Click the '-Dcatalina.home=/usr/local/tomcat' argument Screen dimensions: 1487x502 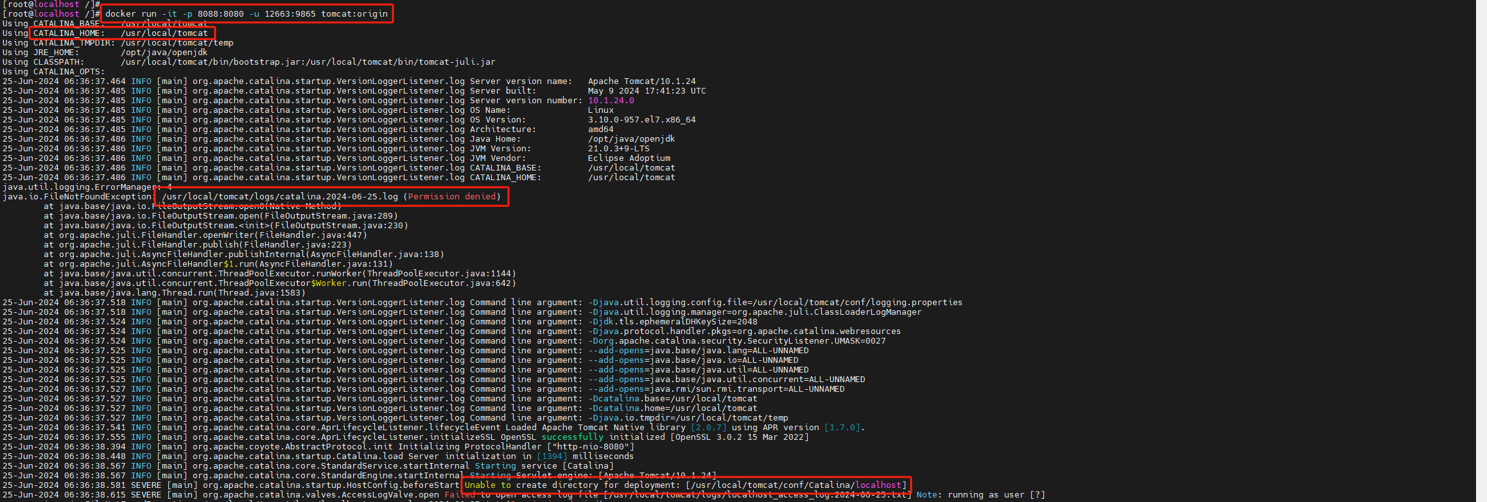(673, 408)
